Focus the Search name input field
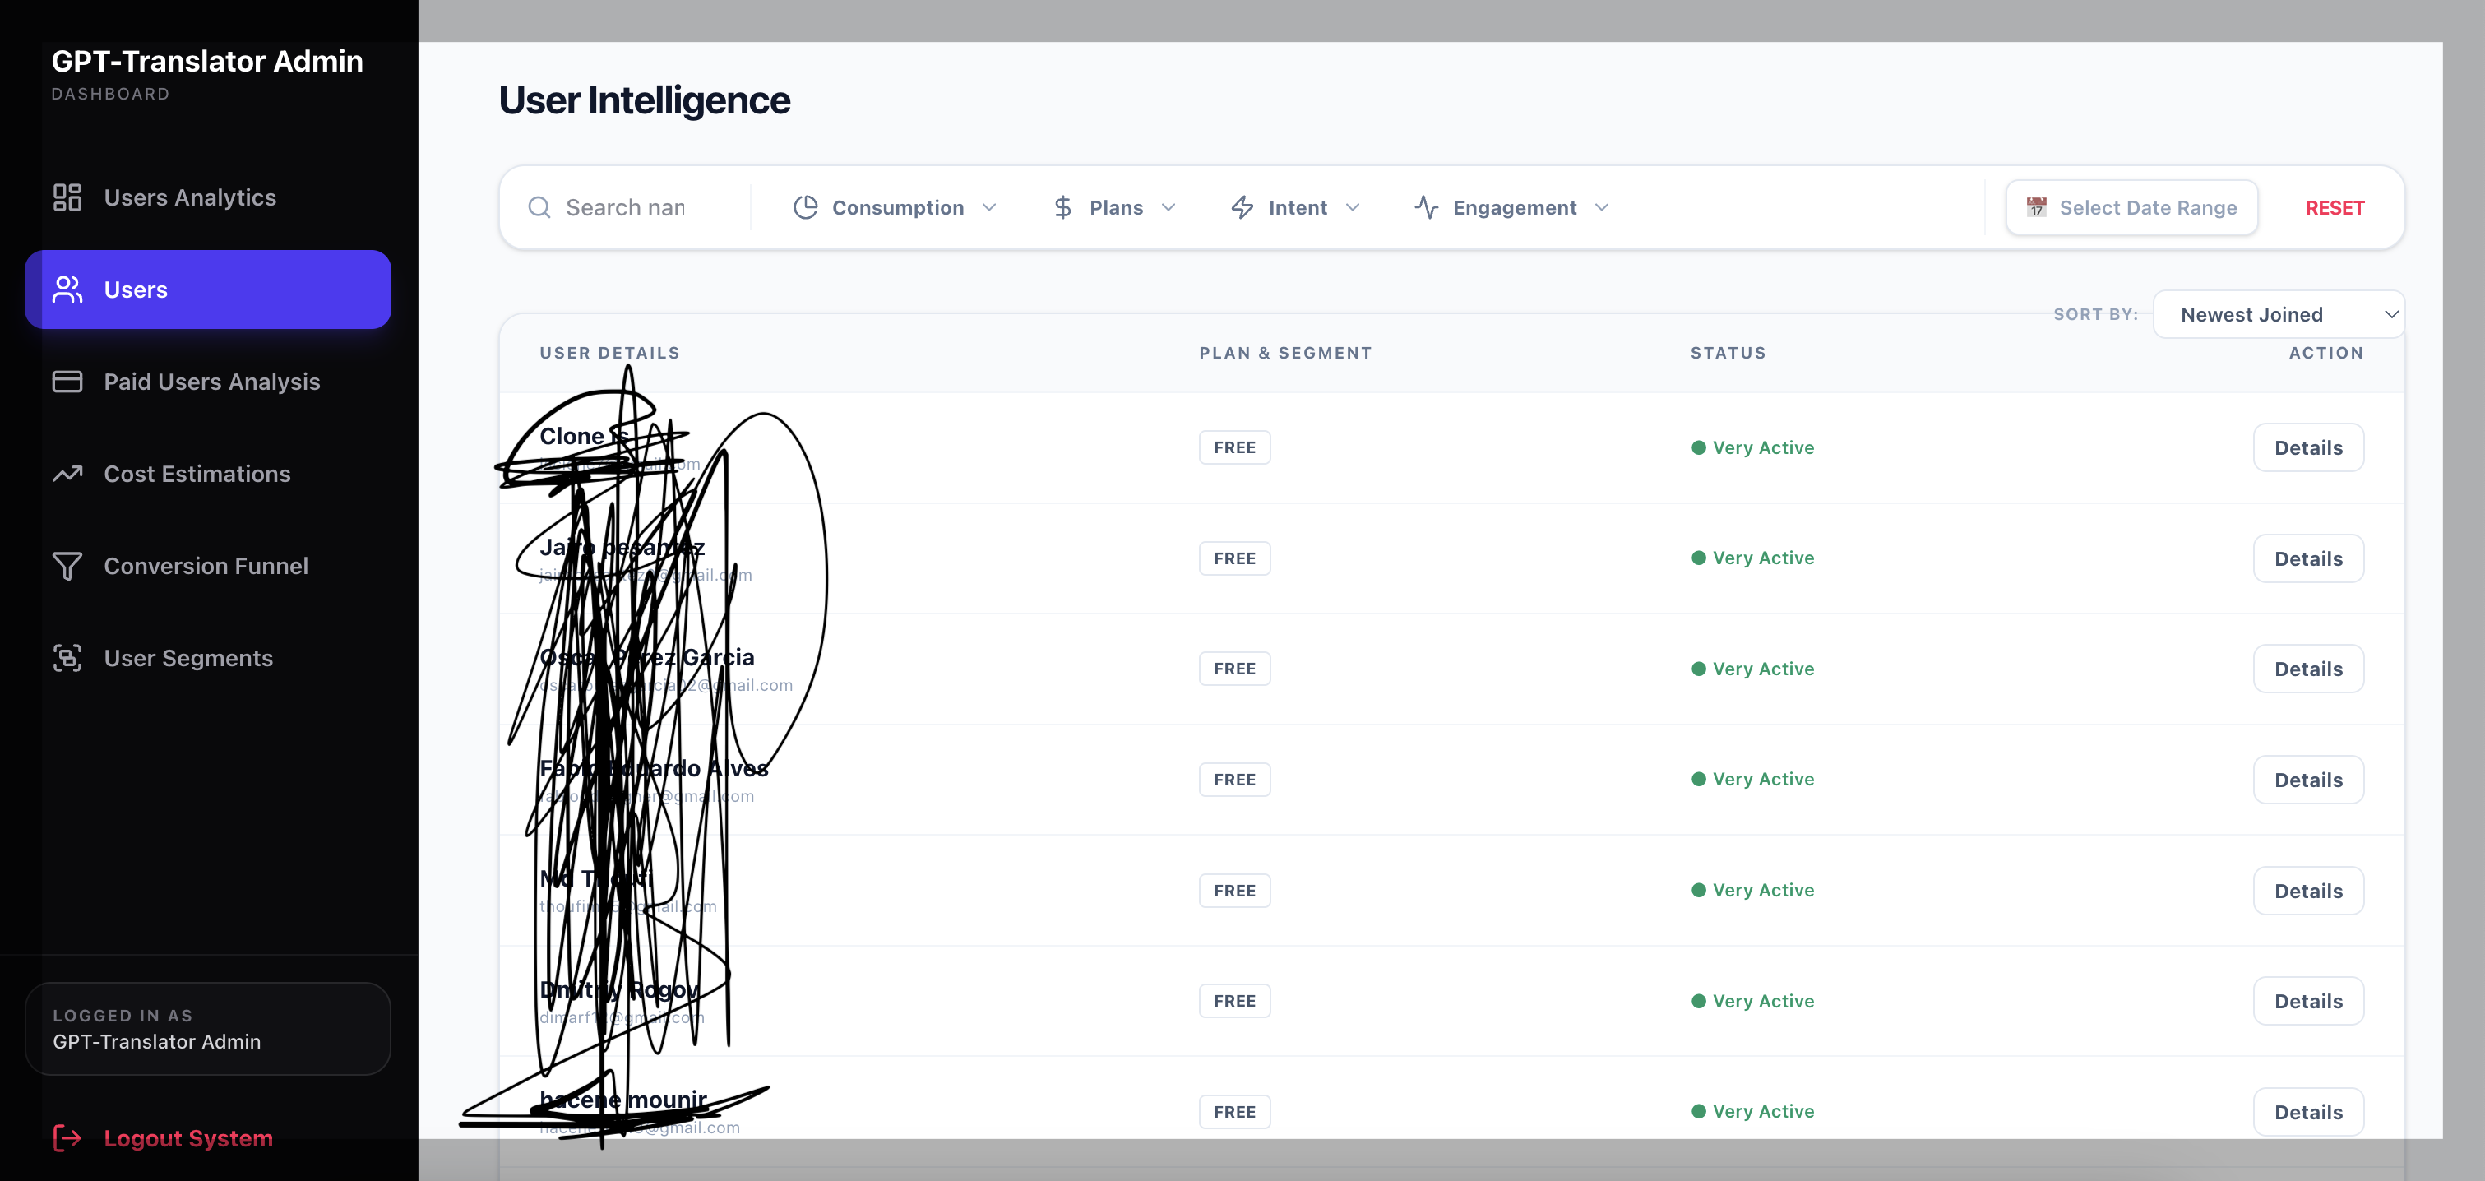This screenshot has width=2485, height=1181. pos(646,207)
